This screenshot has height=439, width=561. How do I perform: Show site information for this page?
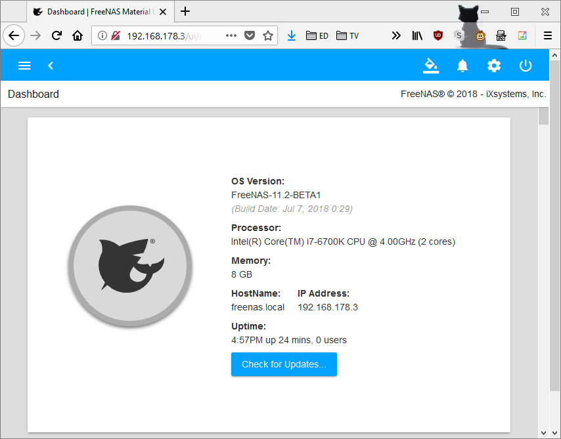pyautogui.click(x=102, y=35)
